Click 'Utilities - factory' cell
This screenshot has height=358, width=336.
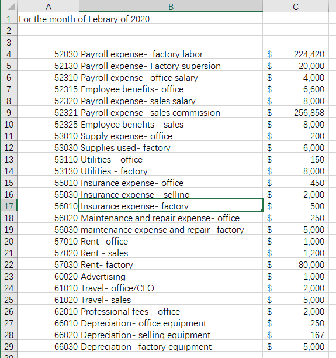(171, 171)
